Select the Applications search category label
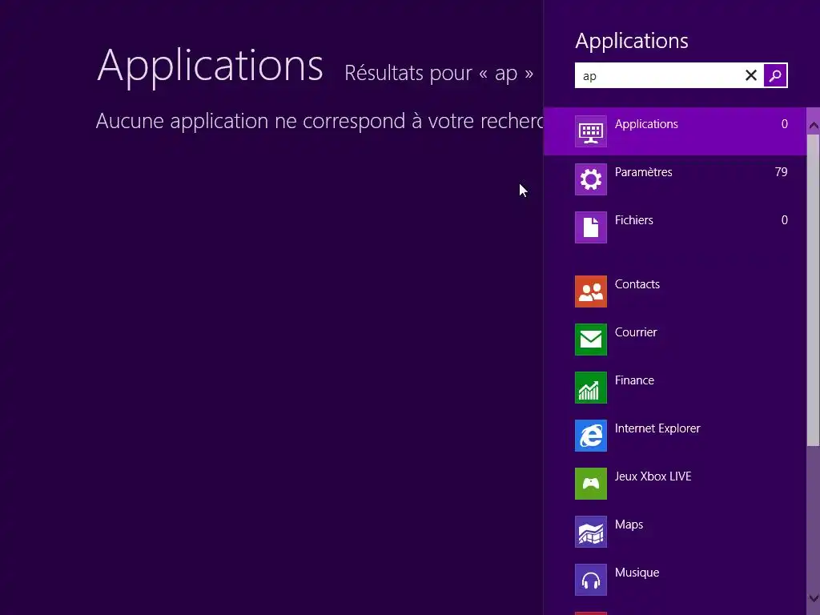The image size is (820, 615). pos(646,124)
